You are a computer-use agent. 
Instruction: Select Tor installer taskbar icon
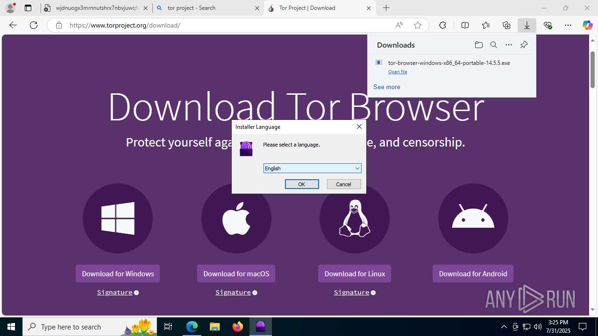point(261,327)
